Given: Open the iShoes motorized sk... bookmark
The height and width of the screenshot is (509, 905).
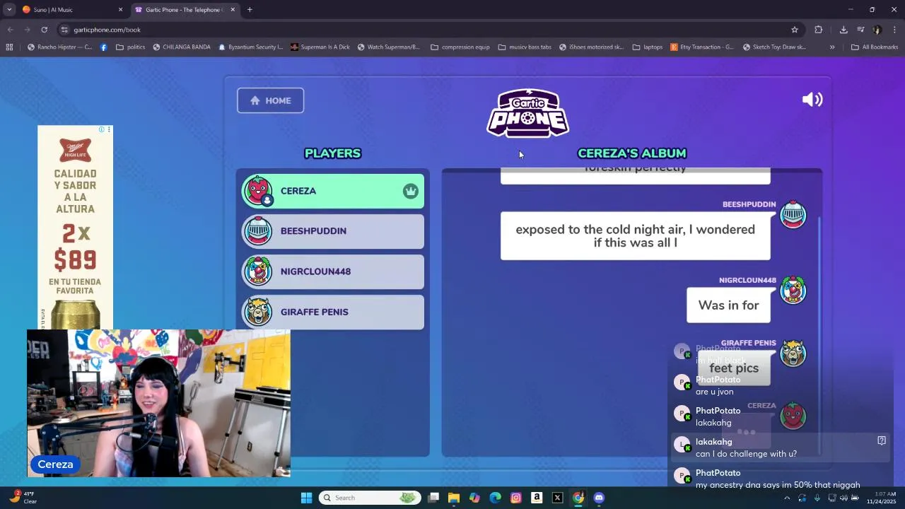Looking at the screenshot, I should point(591,47).
